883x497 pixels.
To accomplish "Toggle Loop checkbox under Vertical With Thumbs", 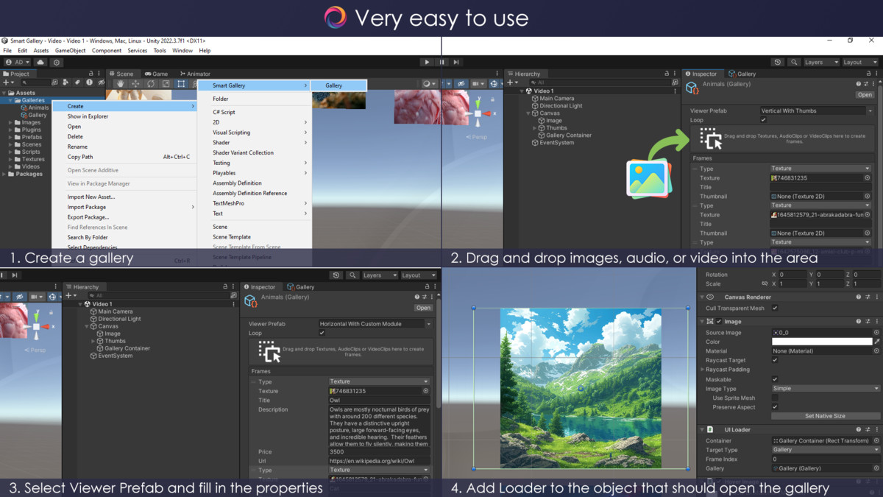I will click(x=763, y=120).
